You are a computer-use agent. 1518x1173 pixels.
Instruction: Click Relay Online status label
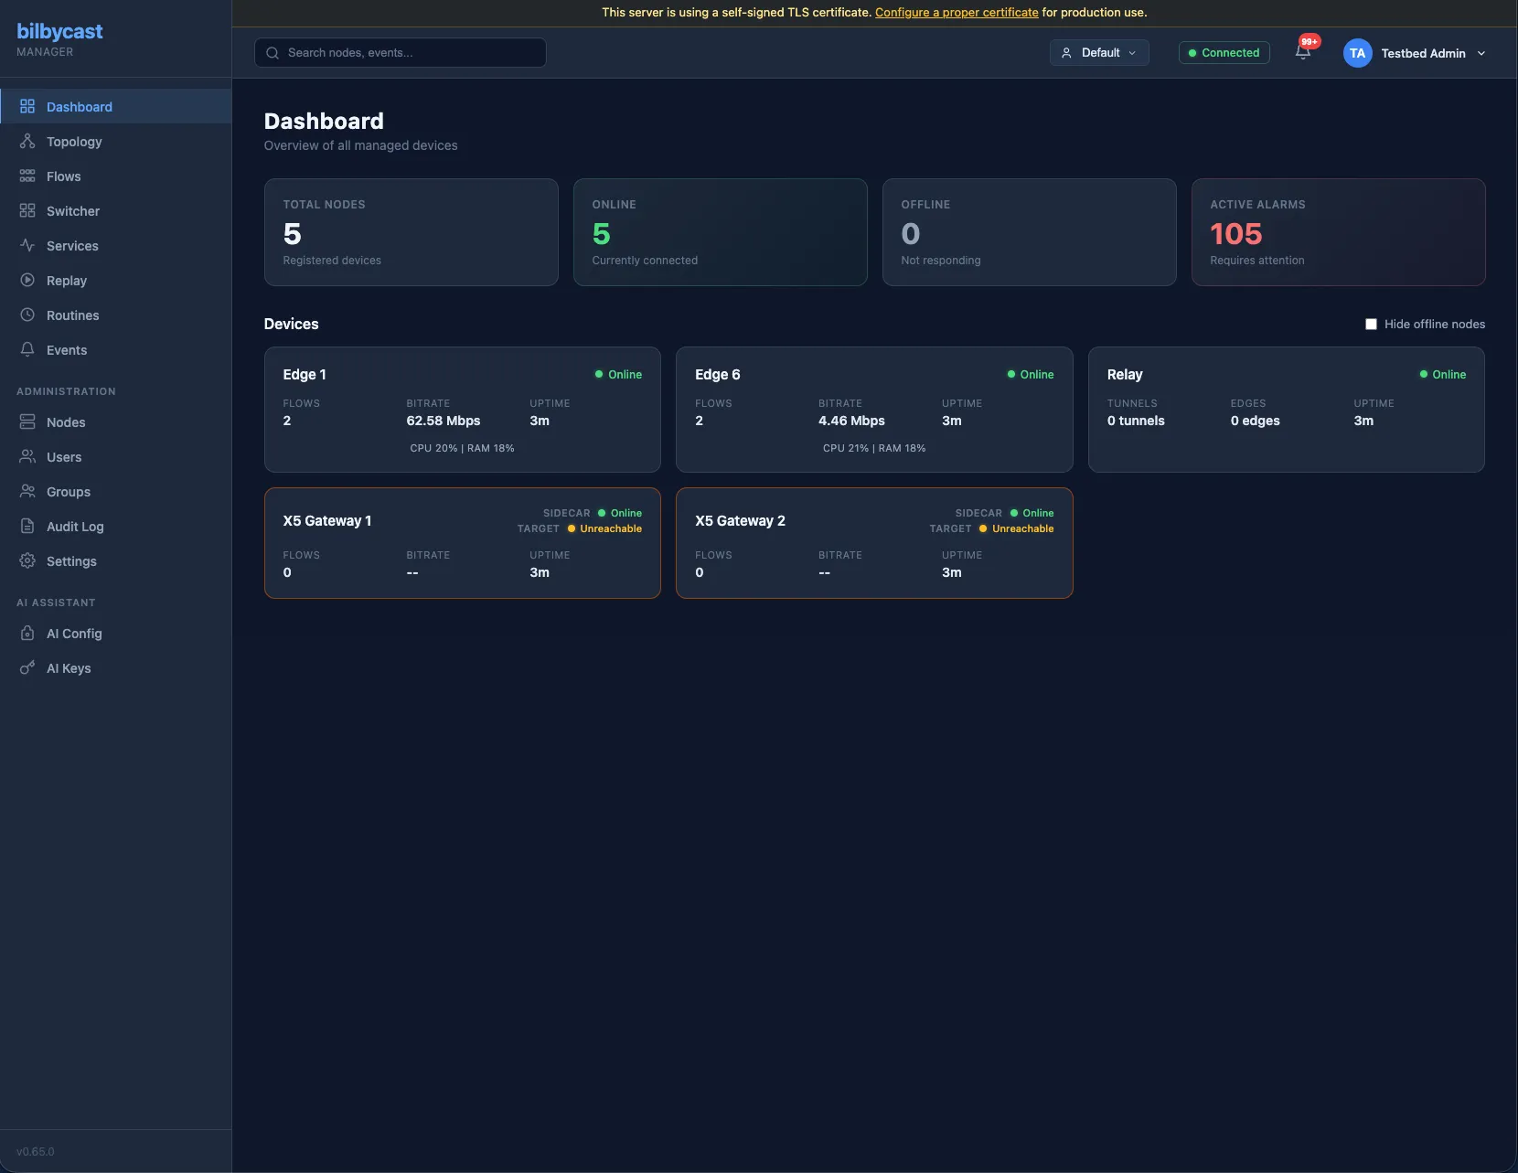tap(1442, 374)
